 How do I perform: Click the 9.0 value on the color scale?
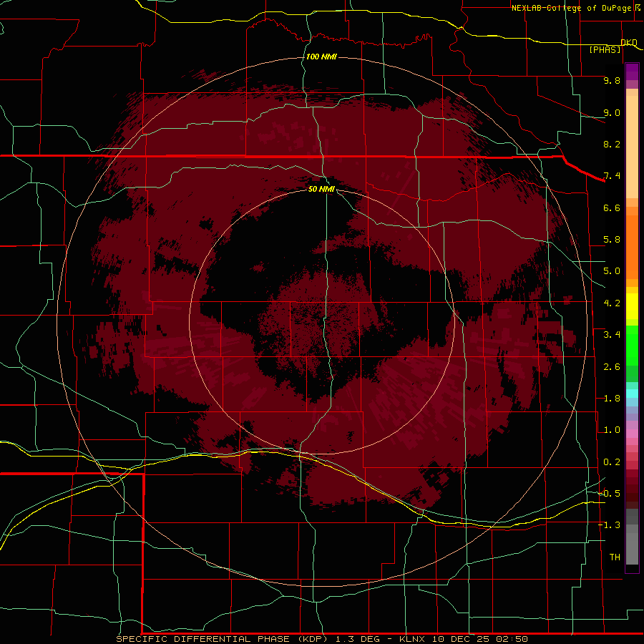coord(612,112)
